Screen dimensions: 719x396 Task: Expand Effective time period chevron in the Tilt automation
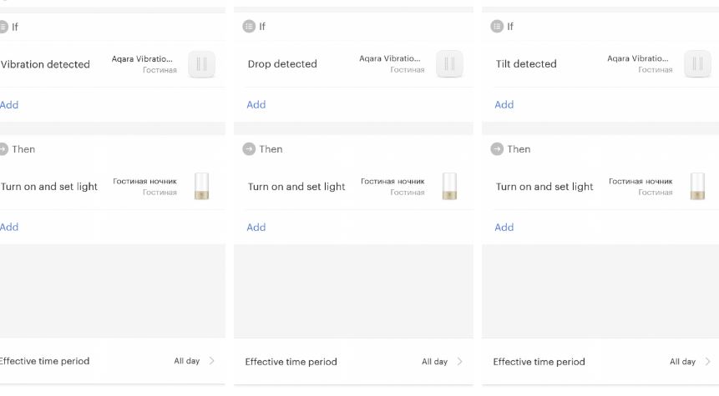click(707, 362)
